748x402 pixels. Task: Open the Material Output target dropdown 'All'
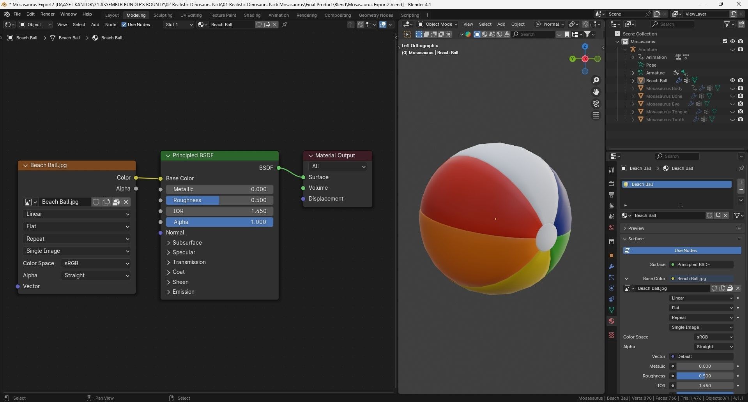[x=338, y=166]
